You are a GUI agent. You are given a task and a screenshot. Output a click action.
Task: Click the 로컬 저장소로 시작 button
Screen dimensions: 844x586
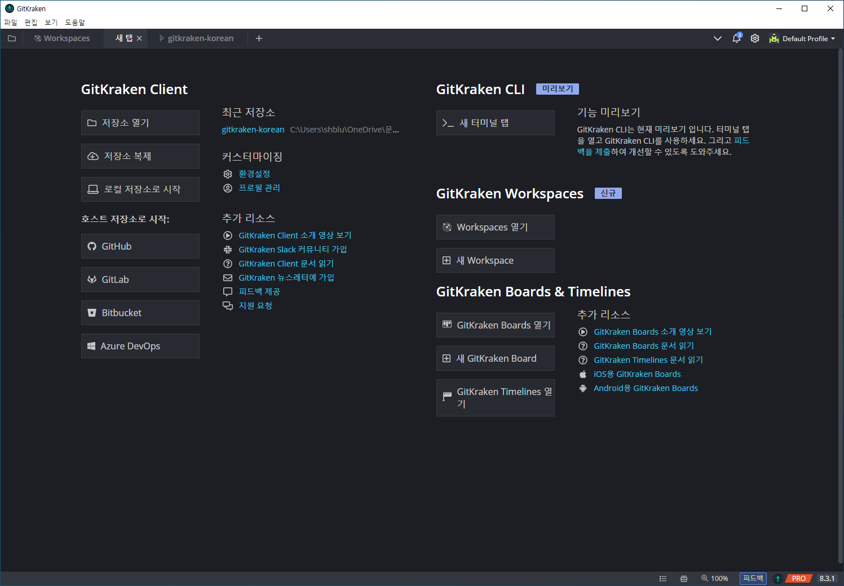[140, 189]
